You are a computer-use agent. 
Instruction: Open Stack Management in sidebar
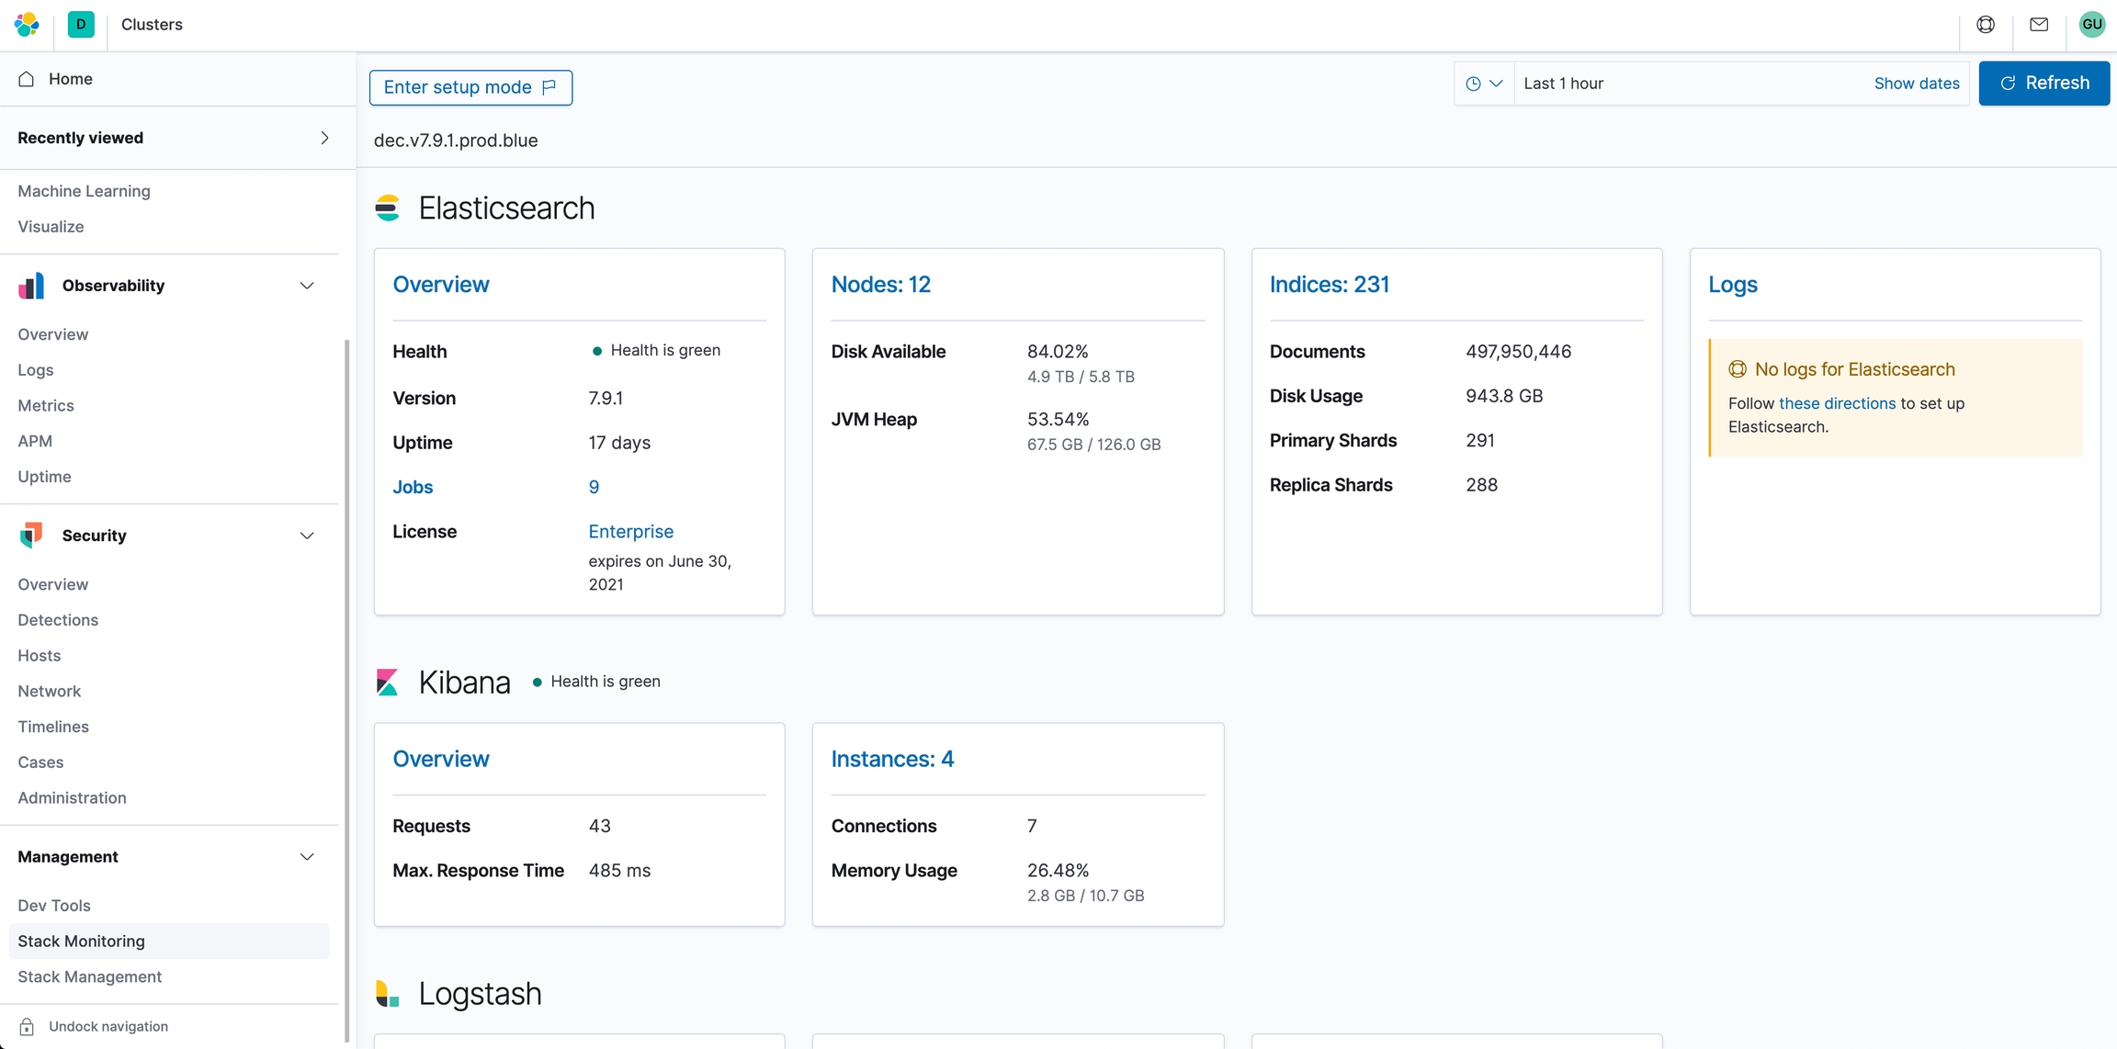[x=90, y=976]
